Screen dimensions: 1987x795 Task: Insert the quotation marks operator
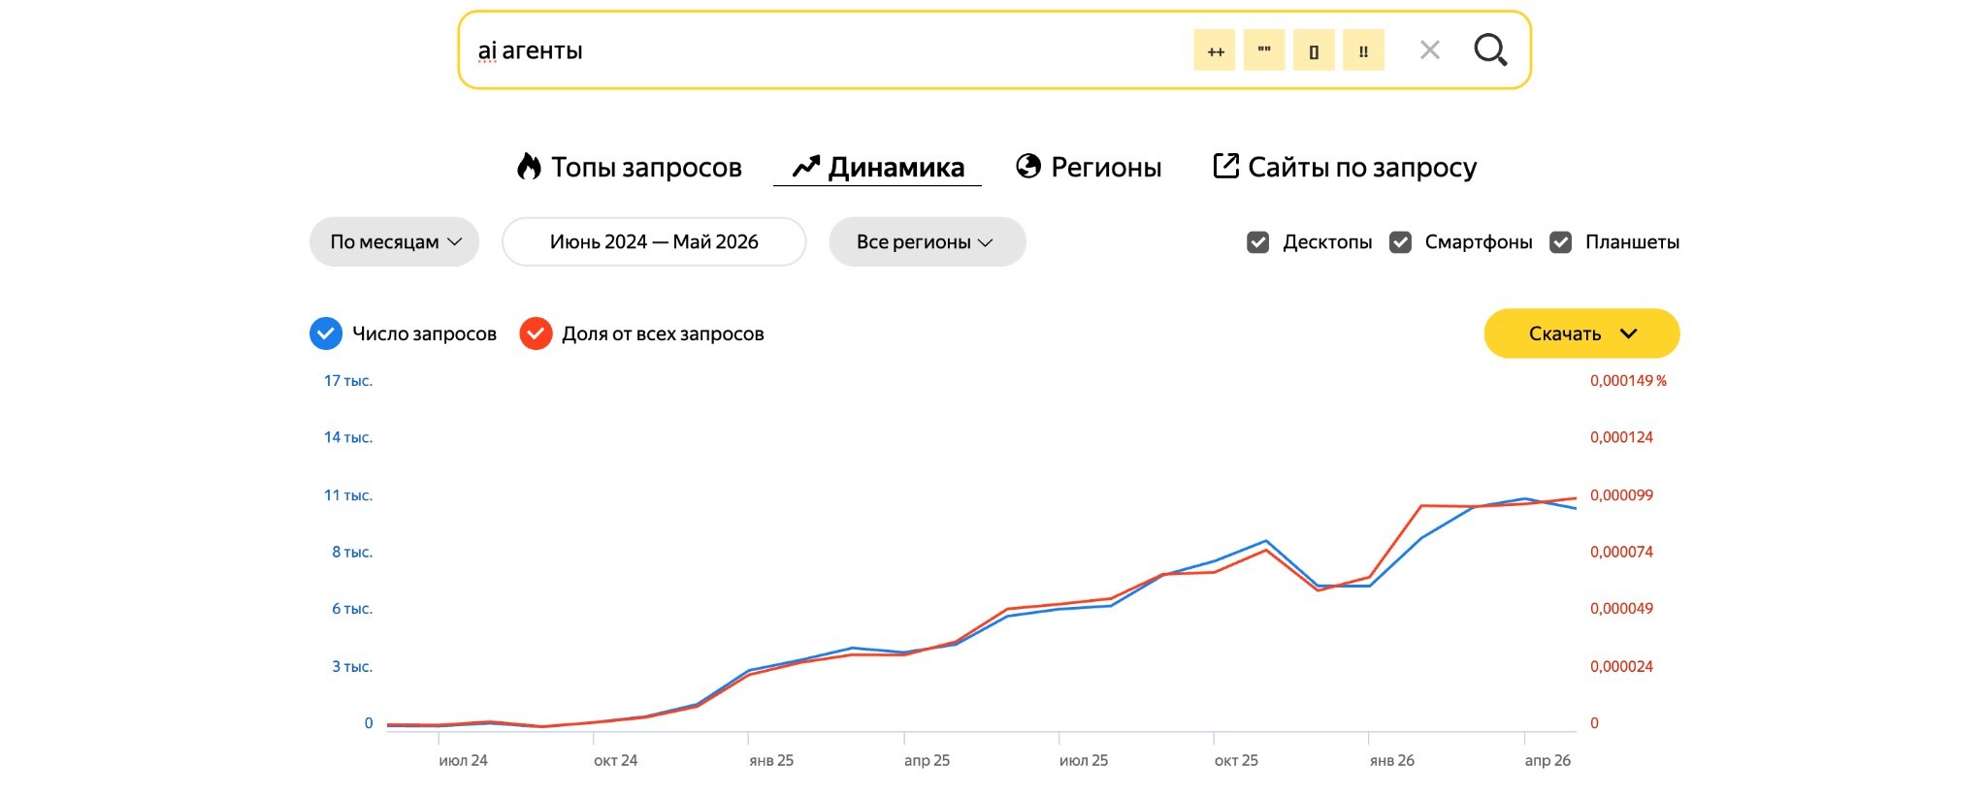(x=1264, y=50)
